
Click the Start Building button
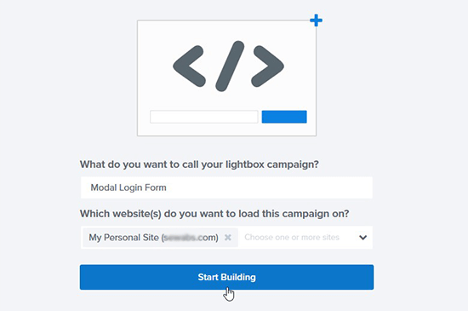pyautogui.click(x=226, y=277)
